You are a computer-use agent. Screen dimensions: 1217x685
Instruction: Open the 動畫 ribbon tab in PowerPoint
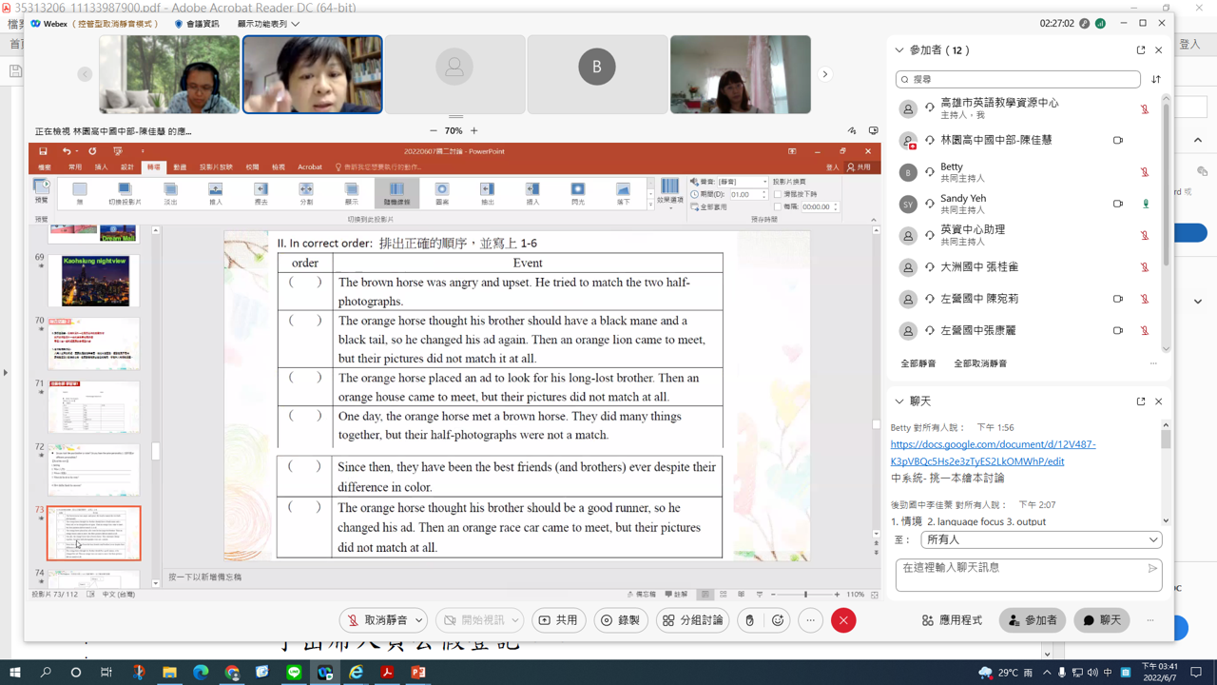click(180, 167)
